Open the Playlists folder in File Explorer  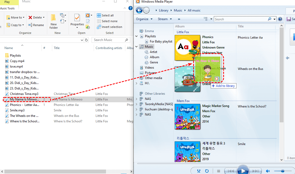(x=13, y=55)
